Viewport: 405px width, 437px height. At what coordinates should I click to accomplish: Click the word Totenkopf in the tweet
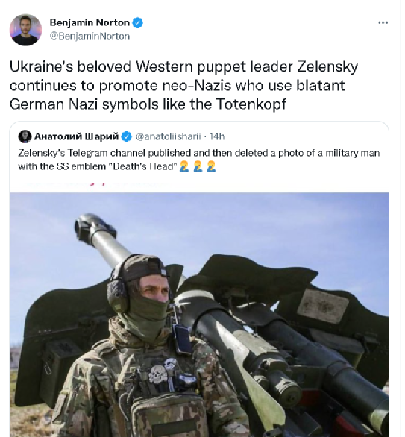tap(251, 104)
